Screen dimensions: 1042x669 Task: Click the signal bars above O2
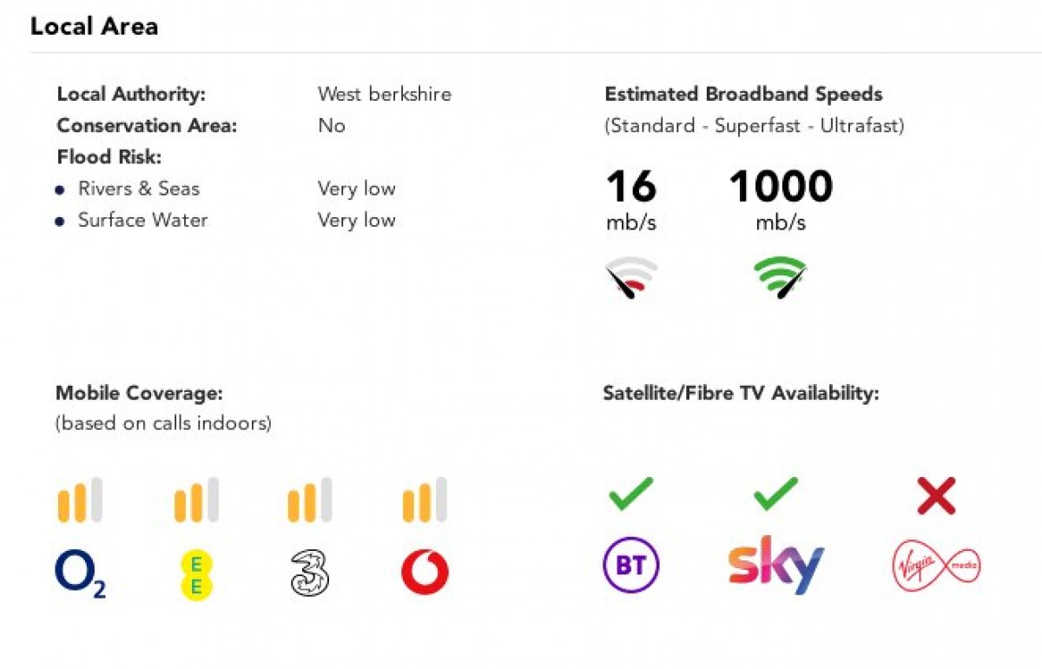pyautogui.click(x=80, y=500)
